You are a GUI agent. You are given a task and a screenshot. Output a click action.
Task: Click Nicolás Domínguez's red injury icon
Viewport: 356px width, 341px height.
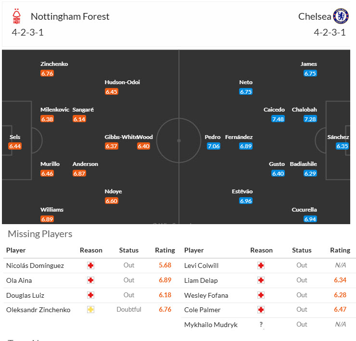[90, 265]
